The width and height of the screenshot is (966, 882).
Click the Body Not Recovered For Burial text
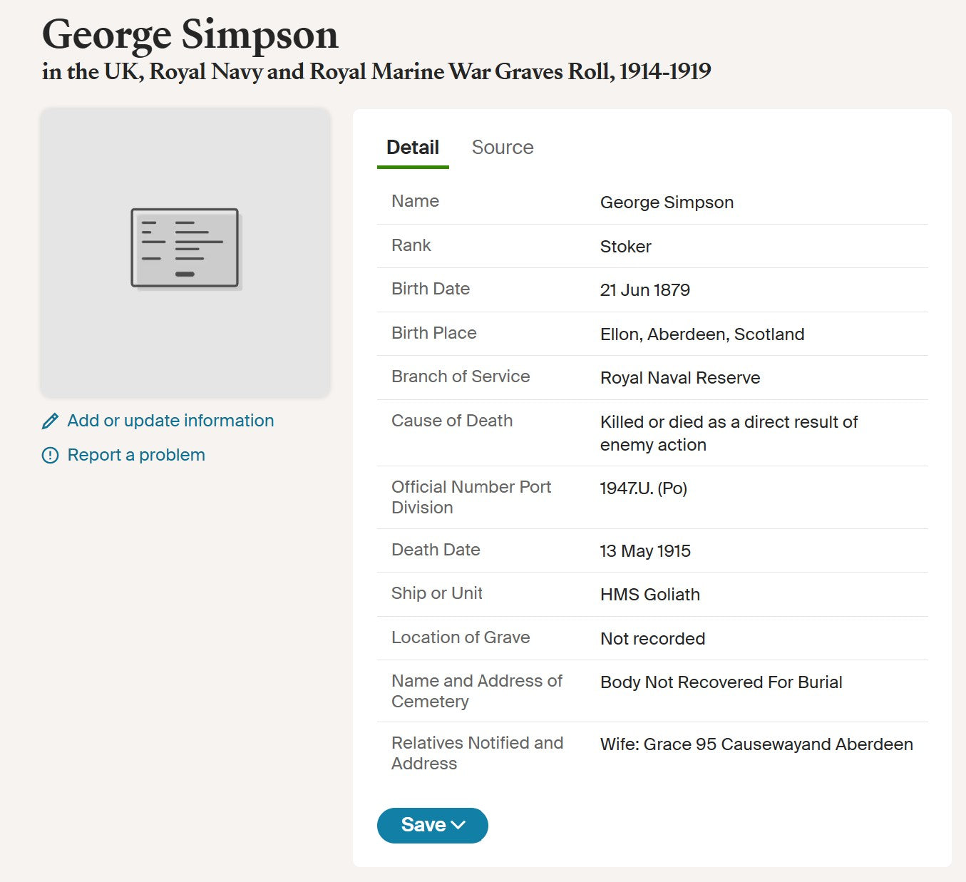coord(721,682)
